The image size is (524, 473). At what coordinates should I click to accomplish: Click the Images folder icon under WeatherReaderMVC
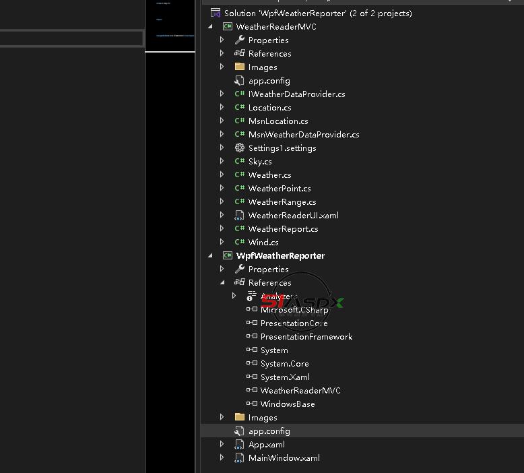tap(239, 67)
